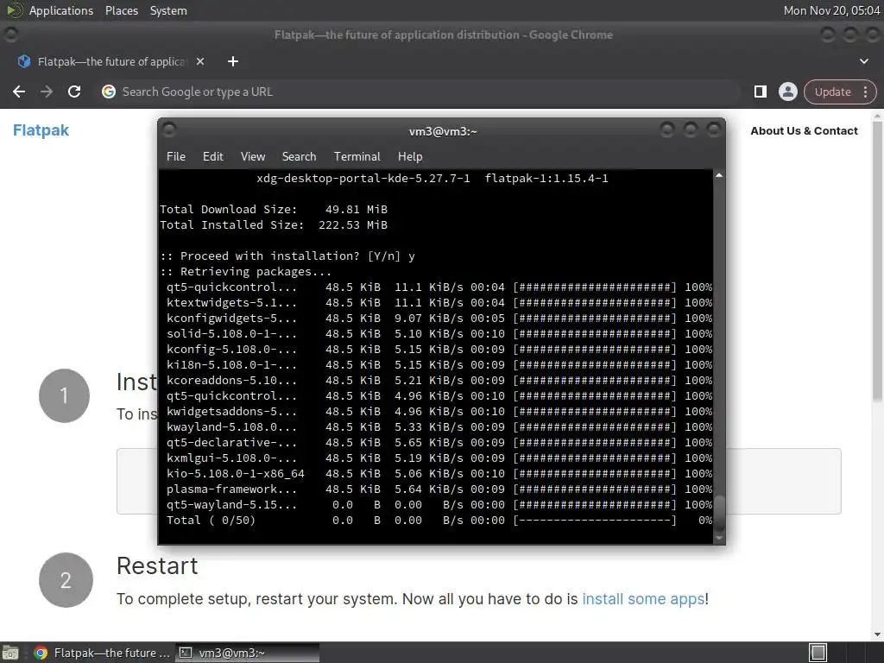Image resolution: width=884 pixels, height=663 pixels.
Task: Click "Total Download Size:" line in terminal
Action: coord(274,209)
